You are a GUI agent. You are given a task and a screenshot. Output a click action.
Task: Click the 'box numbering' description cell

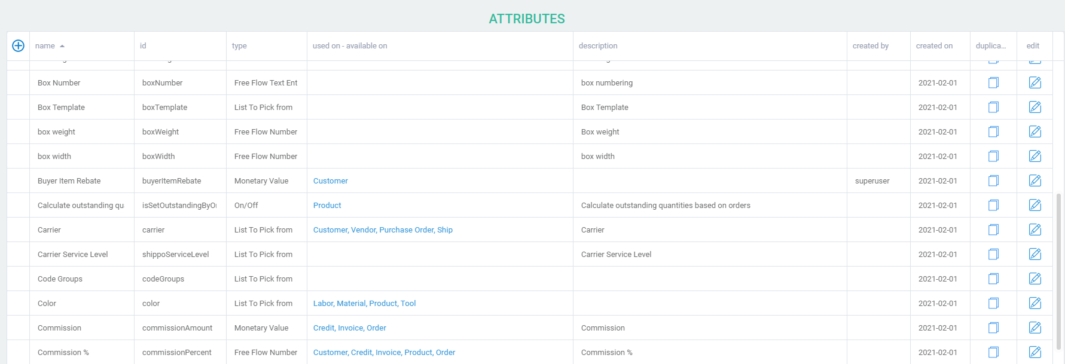click(x=710, y=82)
